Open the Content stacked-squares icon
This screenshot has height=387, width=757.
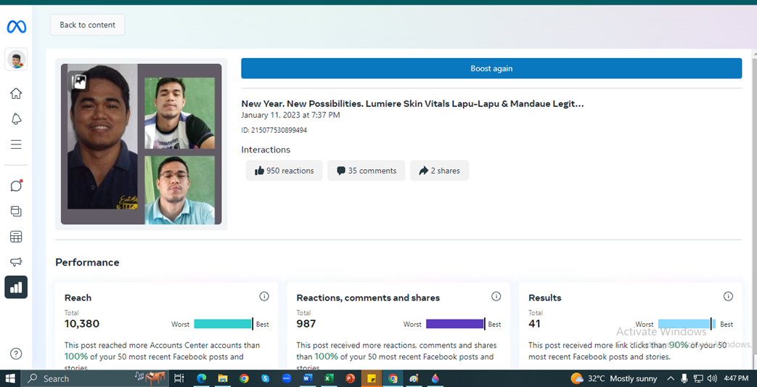tap(17, 211)
